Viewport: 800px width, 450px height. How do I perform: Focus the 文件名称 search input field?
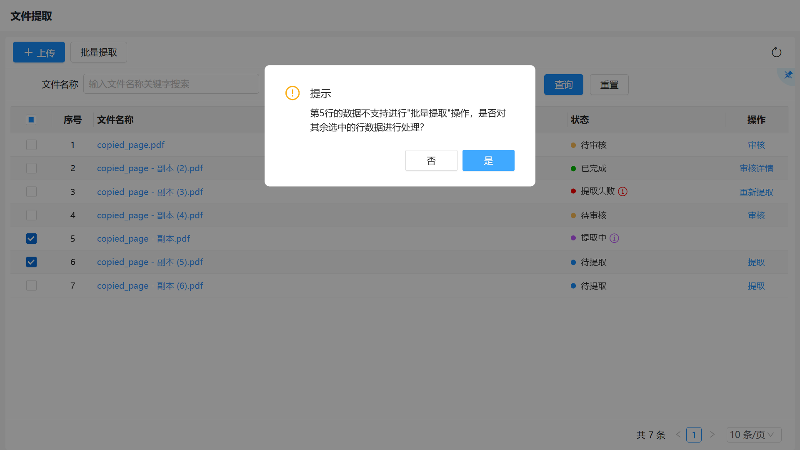(171, 84)
